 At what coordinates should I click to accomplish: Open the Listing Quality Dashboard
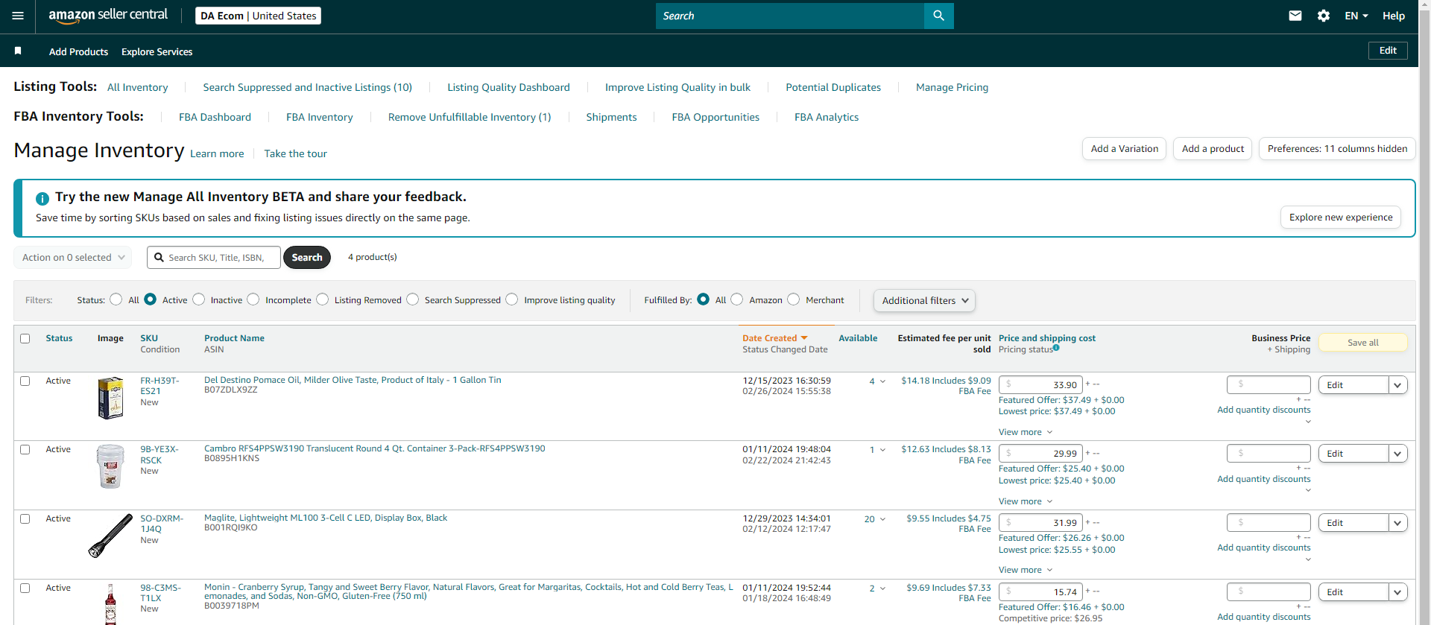click(x=508, y=87)
